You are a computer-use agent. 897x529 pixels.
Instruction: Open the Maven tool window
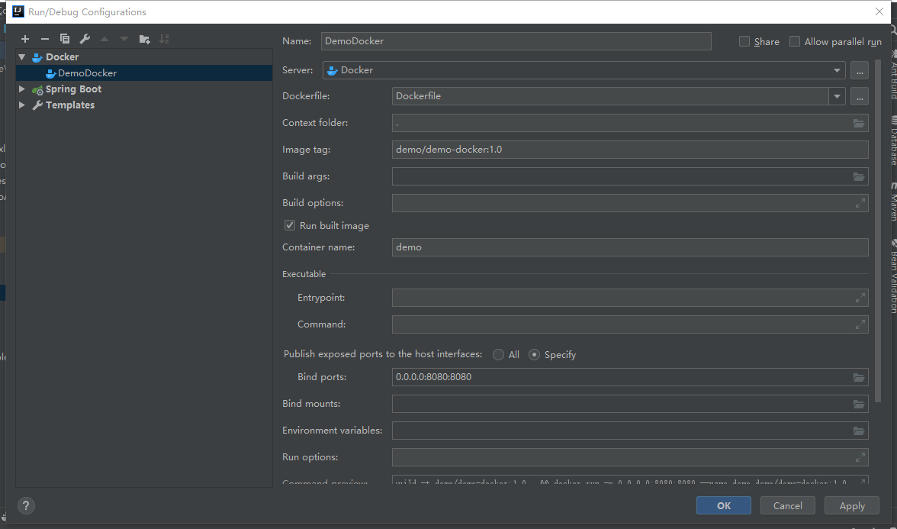click(893, 202)
